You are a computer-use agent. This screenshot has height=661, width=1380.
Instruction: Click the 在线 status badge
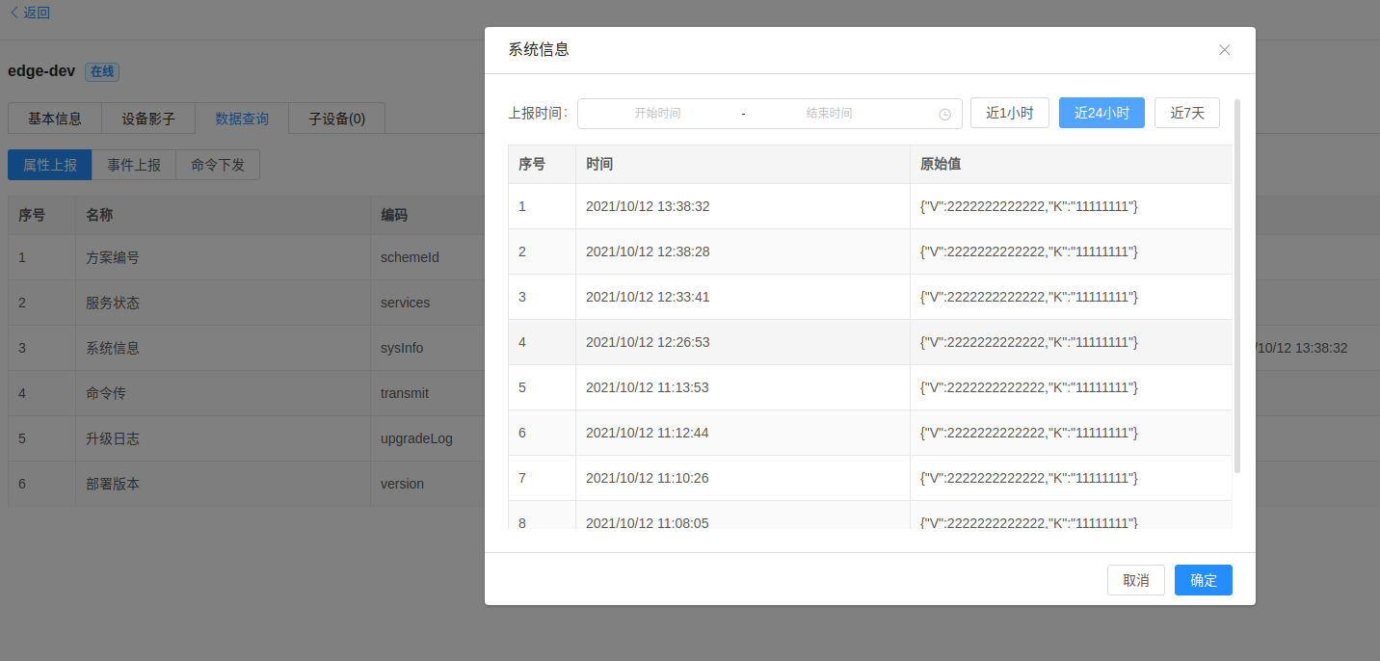click(102, 72)
